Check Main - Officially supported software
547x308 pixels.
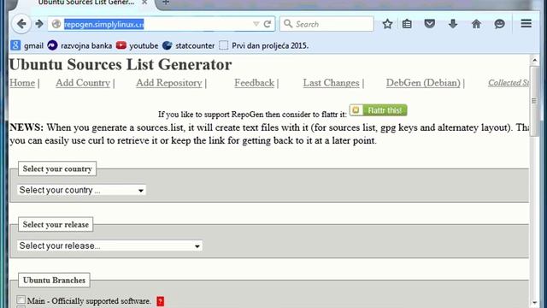21,300
